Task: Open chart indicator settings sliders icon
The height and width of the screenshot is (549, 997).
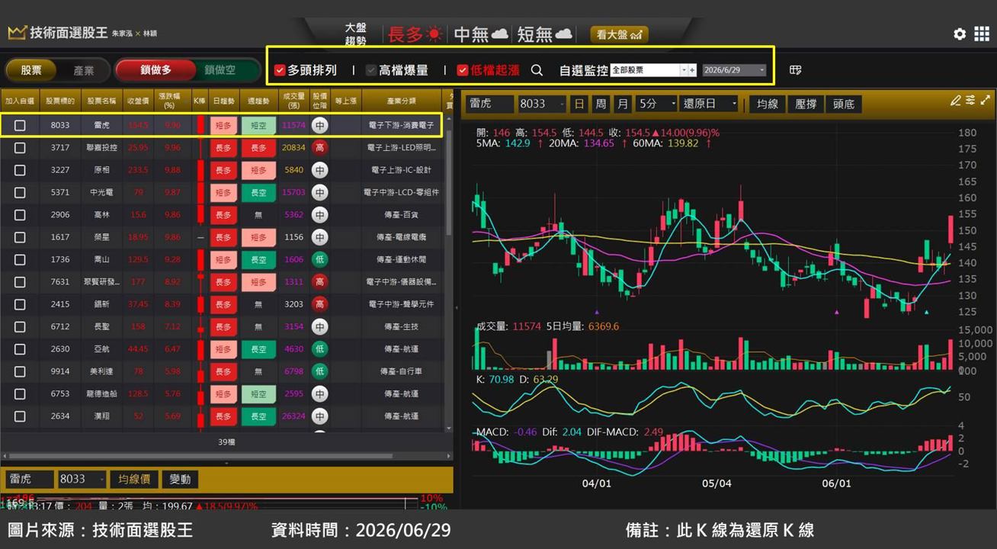Action: pyautogui.click(x=970, y=100)
